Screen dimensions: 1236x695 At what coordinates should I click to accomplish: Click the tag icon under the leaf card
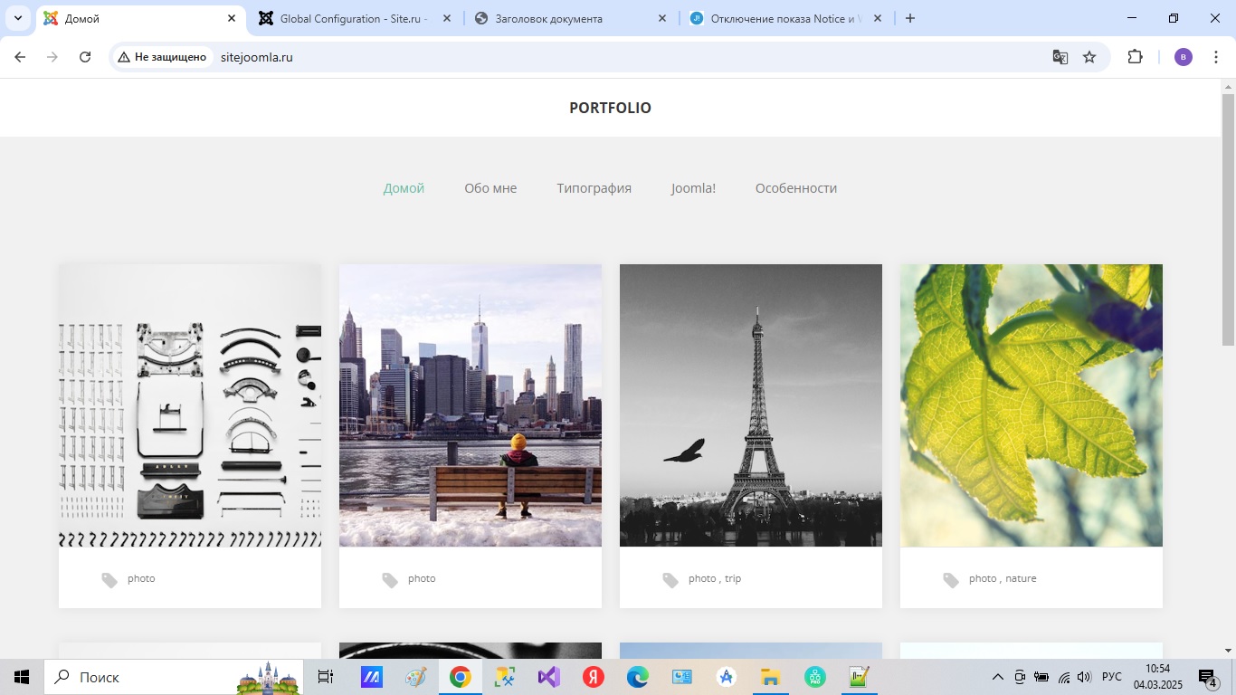(x=951, y=580)
